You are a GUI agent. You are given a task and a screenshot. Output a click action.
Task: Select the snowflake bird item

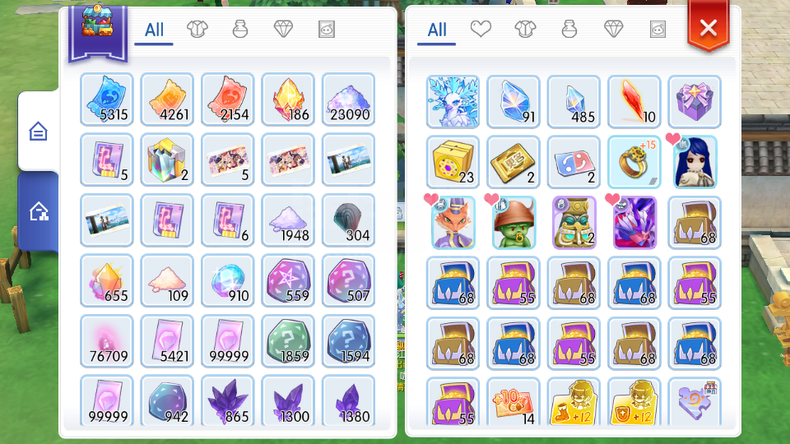pos(453,102)
